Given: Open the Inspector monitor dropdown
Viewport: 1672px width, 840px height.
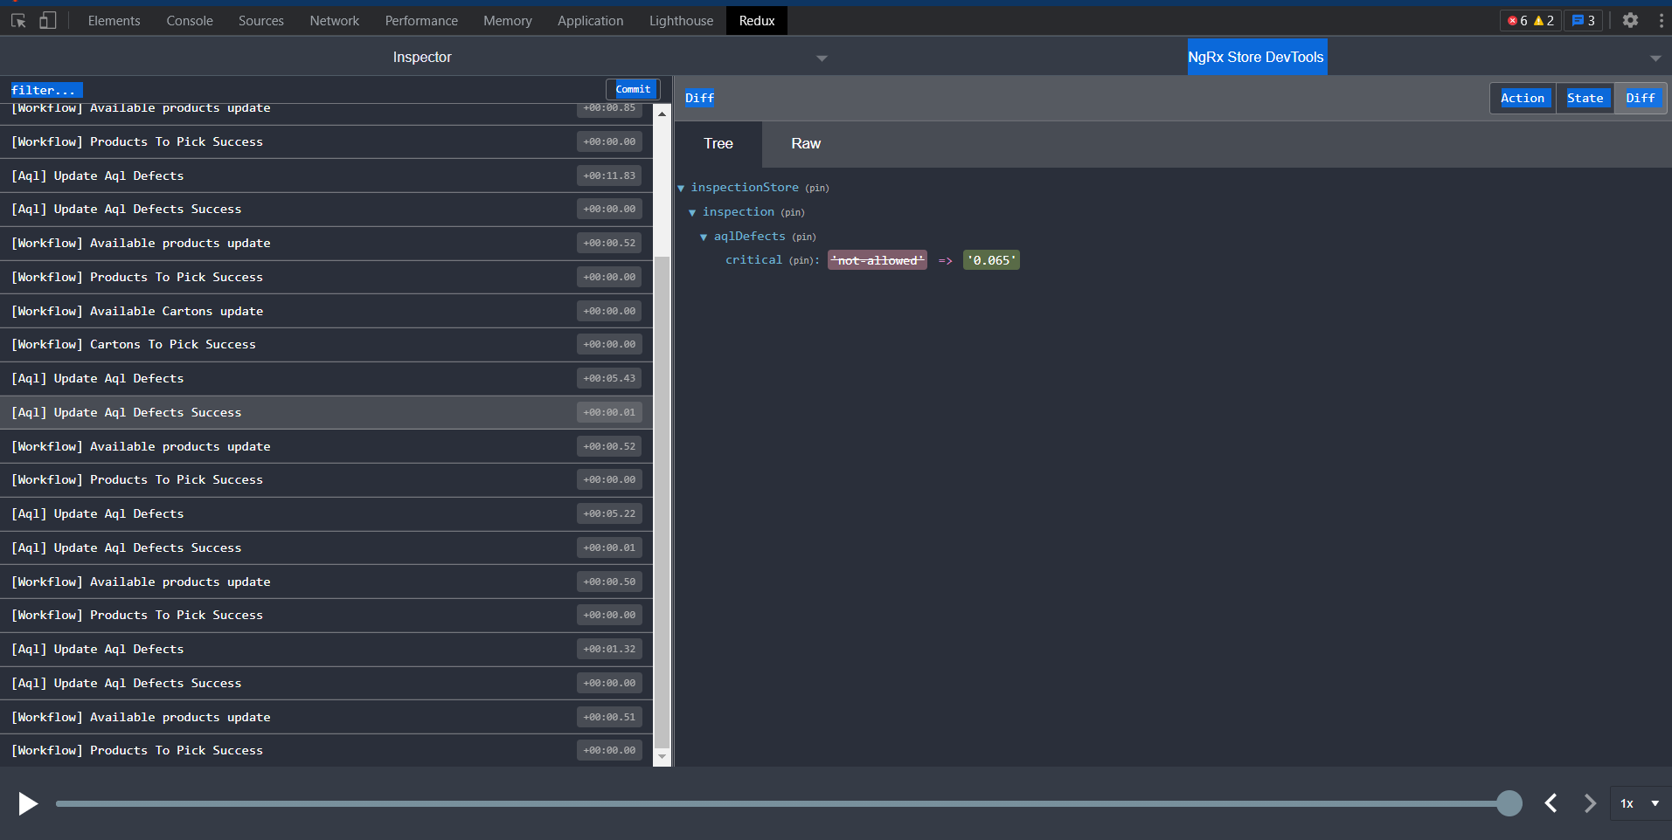Looking at the screenshot, I should point(822,58).
